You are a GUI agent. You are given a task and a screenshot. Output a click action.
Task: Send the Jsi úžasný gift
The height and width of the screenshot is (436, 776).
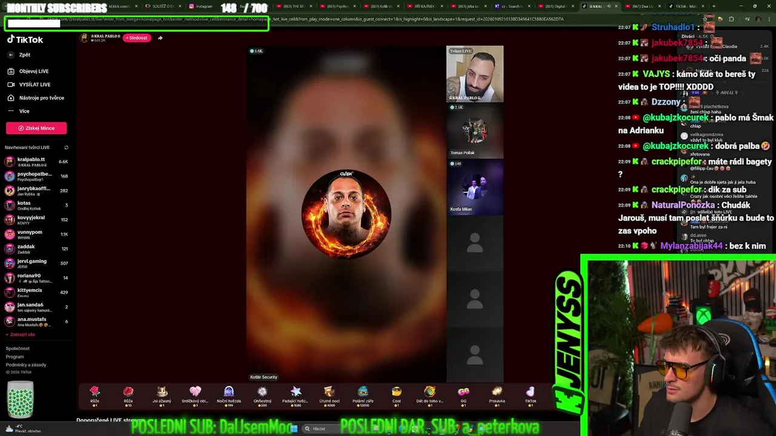click(x=162, y=395)
